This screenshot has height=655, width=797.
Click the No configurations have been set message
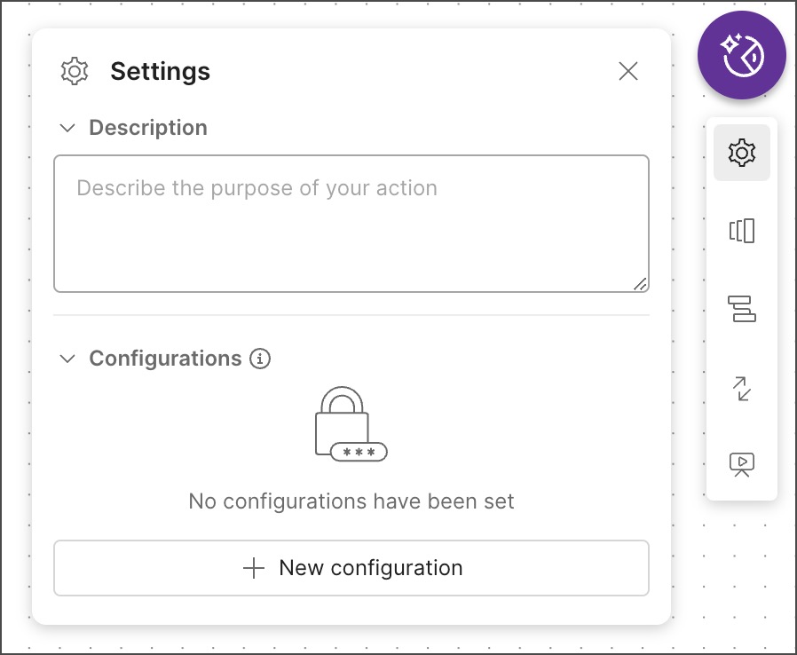pyautogui.click(x=351, y=501)
